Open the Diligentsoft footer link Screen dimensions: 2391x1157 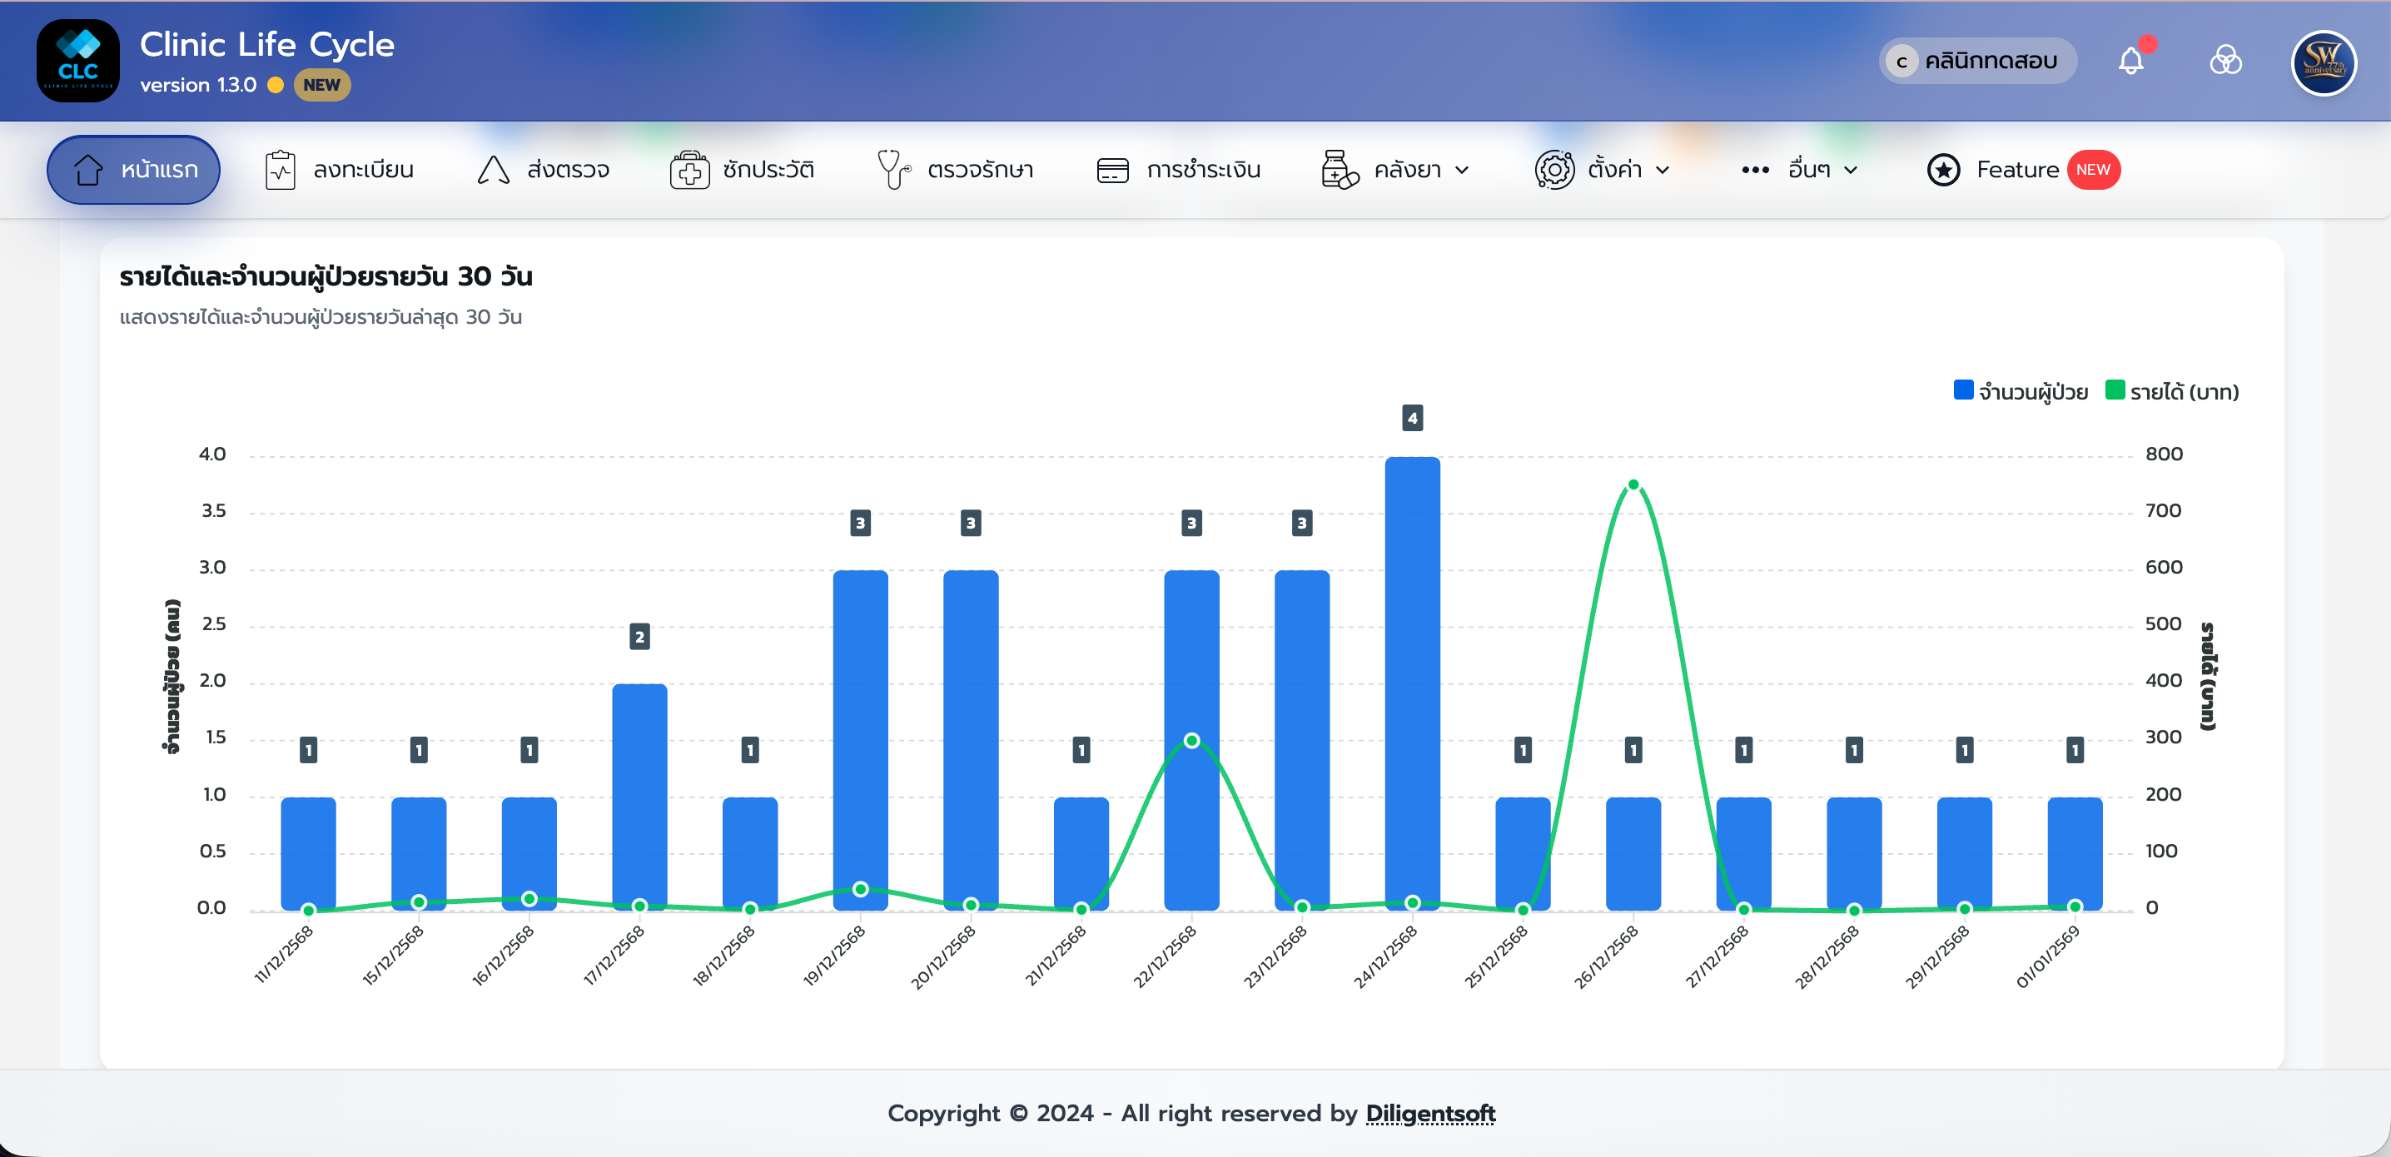pyautogui.click(x=1430, y=1112)
